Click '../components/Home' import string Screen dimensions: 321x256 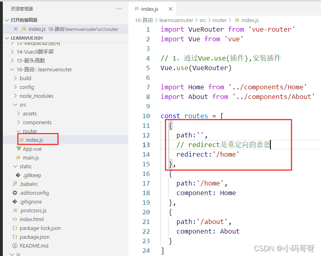[267, 87]
